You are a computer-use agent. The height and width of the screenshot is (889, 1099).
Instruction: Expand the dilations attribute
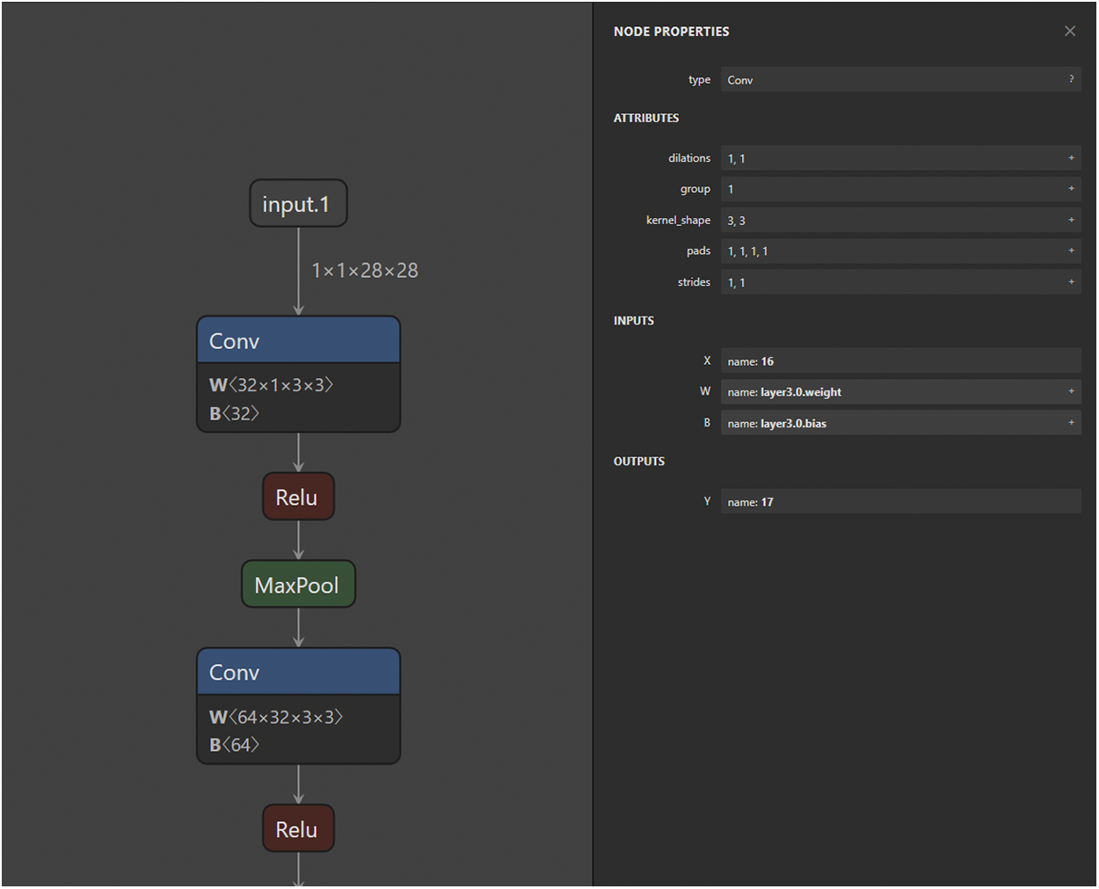(x=1070, y=158)
